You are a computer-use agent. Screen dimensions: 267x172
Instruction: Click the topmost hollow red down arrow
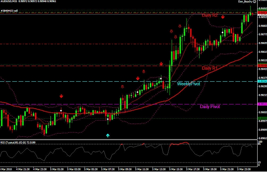point(180,26)
